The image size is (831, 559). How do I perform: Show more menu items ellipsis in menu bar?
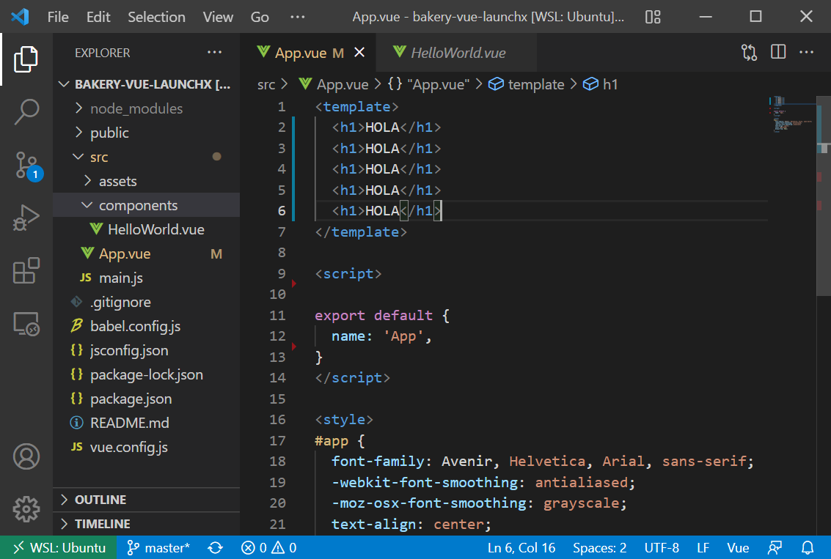tap(297, 17)
